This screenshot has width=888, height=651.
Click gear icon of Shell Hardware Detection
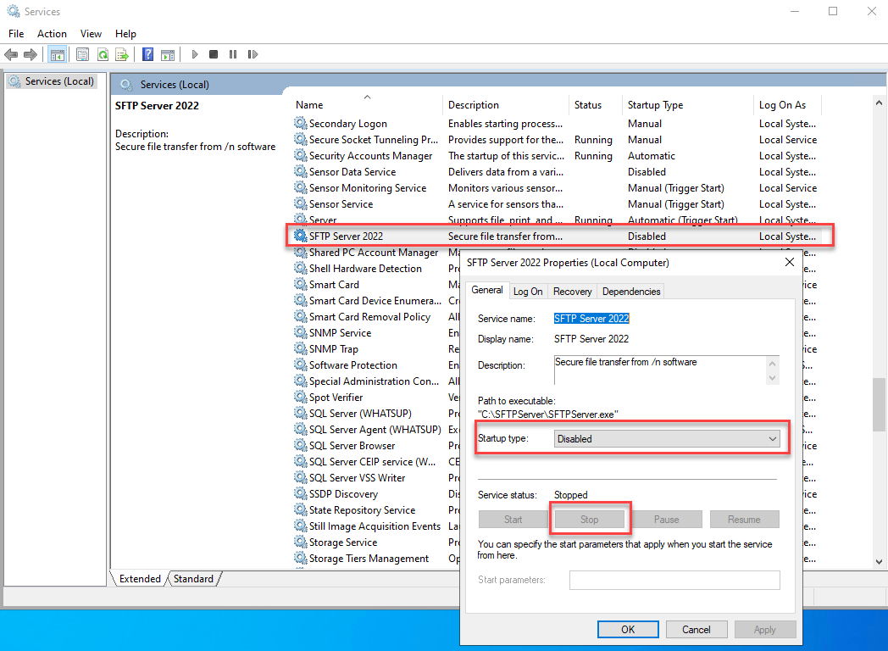tap(301, 268)
